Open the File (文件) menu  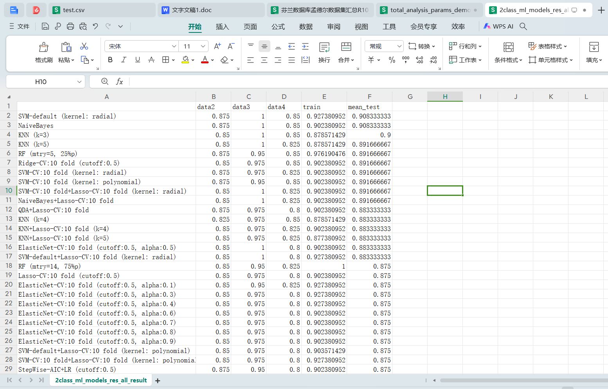19,27
